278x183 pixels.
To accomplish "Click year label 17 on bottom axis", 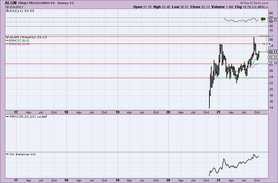I will click(16, 180).
